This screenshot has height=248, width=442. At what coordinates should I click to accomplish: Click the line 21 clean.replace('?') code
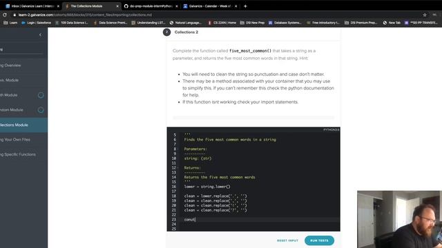[215, 210]
